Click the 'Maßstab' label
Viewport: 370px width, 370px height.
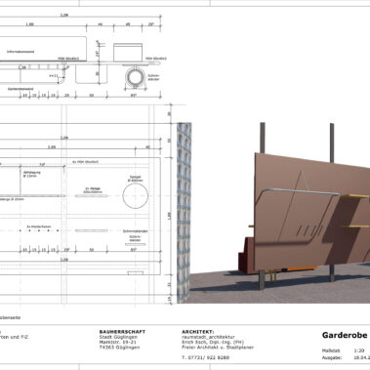click(x=331, y=350)
